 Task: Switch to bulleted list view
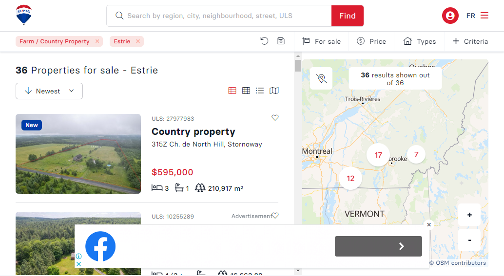[260, 91]
